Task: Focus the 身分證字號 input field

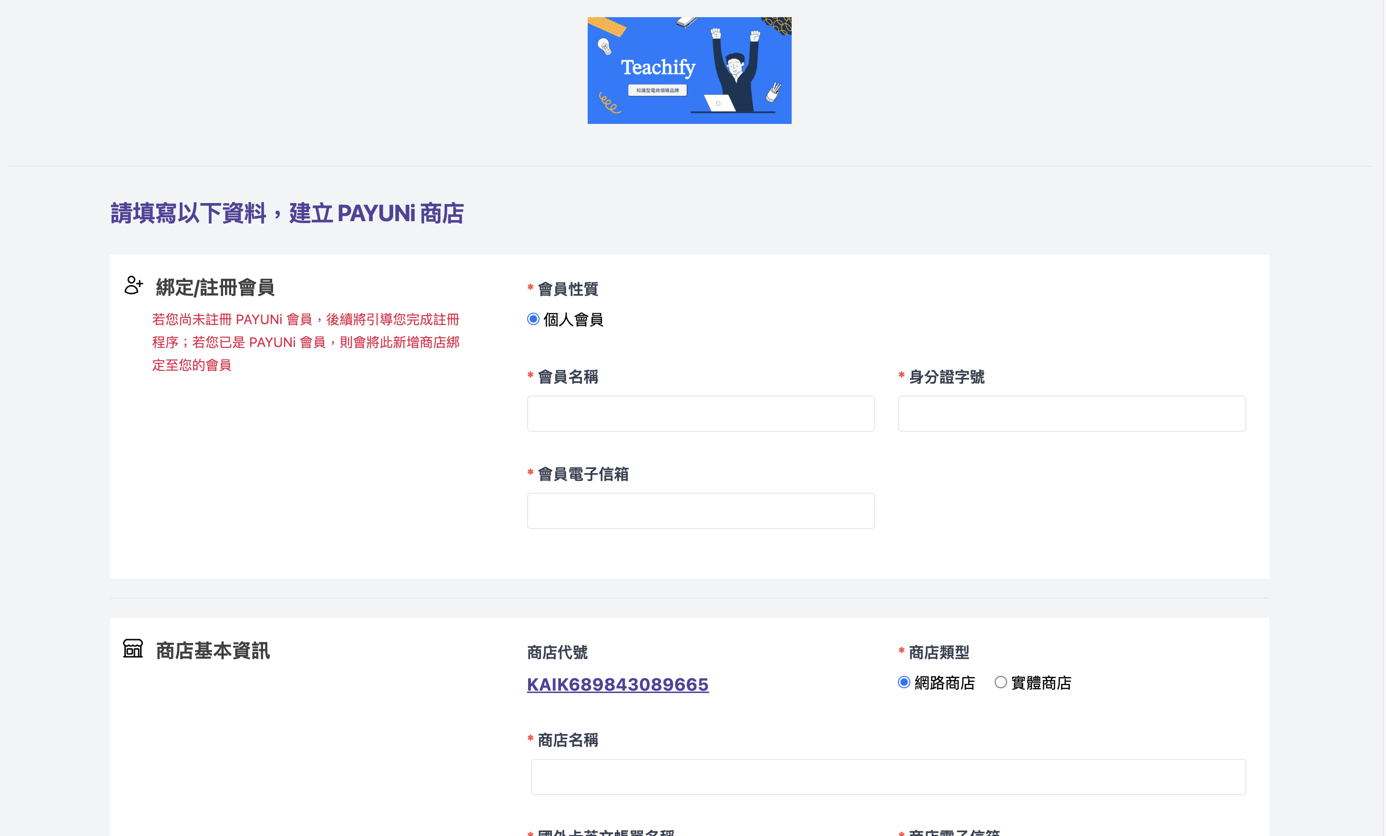Action: coord(1071,414)
